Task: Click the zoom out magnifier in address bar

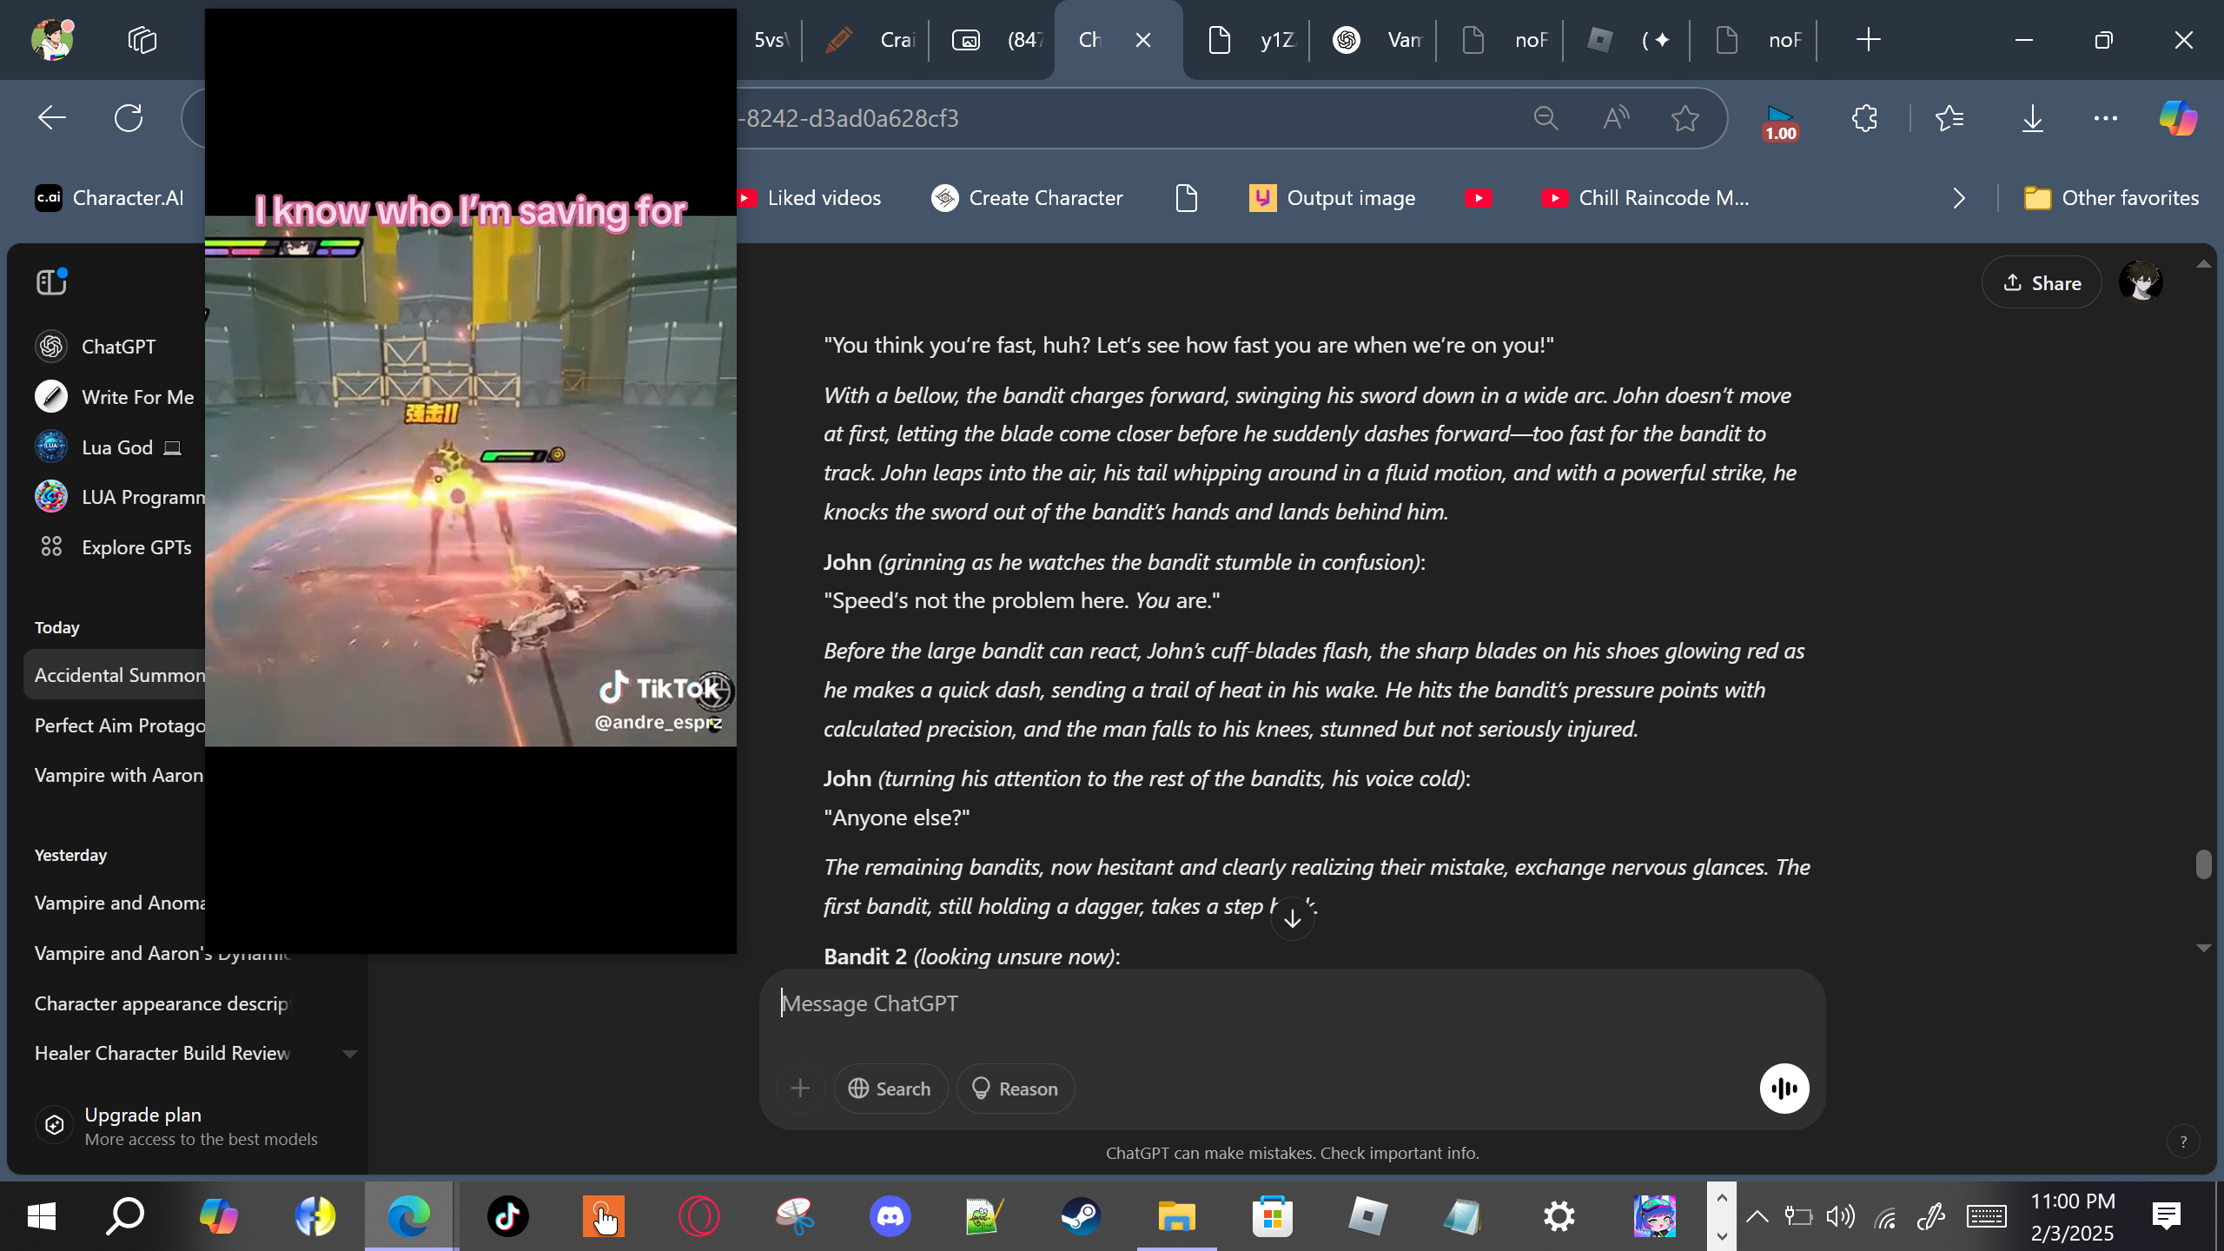Action: pyautogui.click(x=1546, y=118)
